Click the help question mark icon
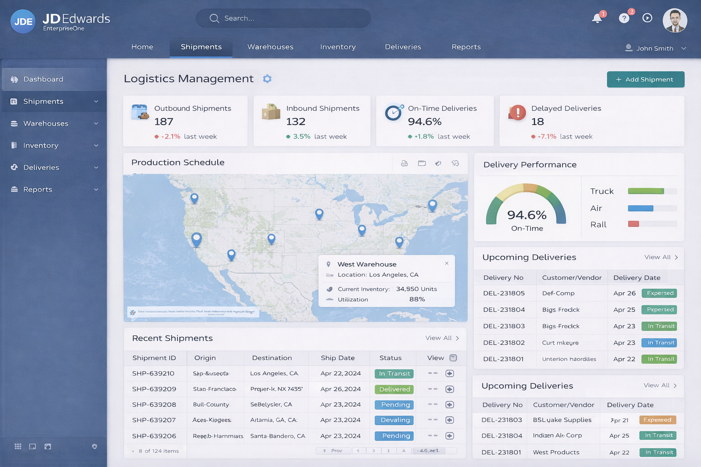 (x=624, y=18)
